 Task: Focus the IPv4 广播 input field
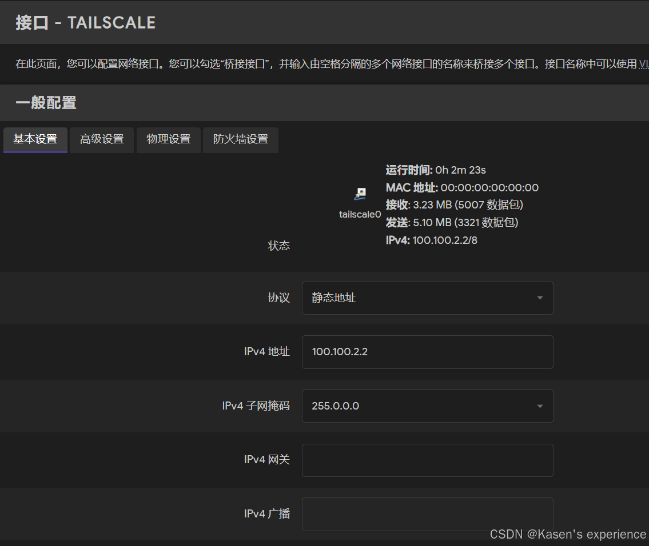(x=428, y=514)
